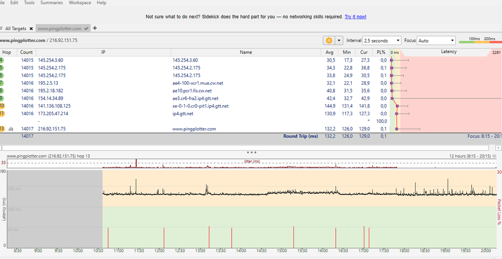502x259 pixels.
Task: Select IP cell 145.254.3.60
Action: pos(51,60)
